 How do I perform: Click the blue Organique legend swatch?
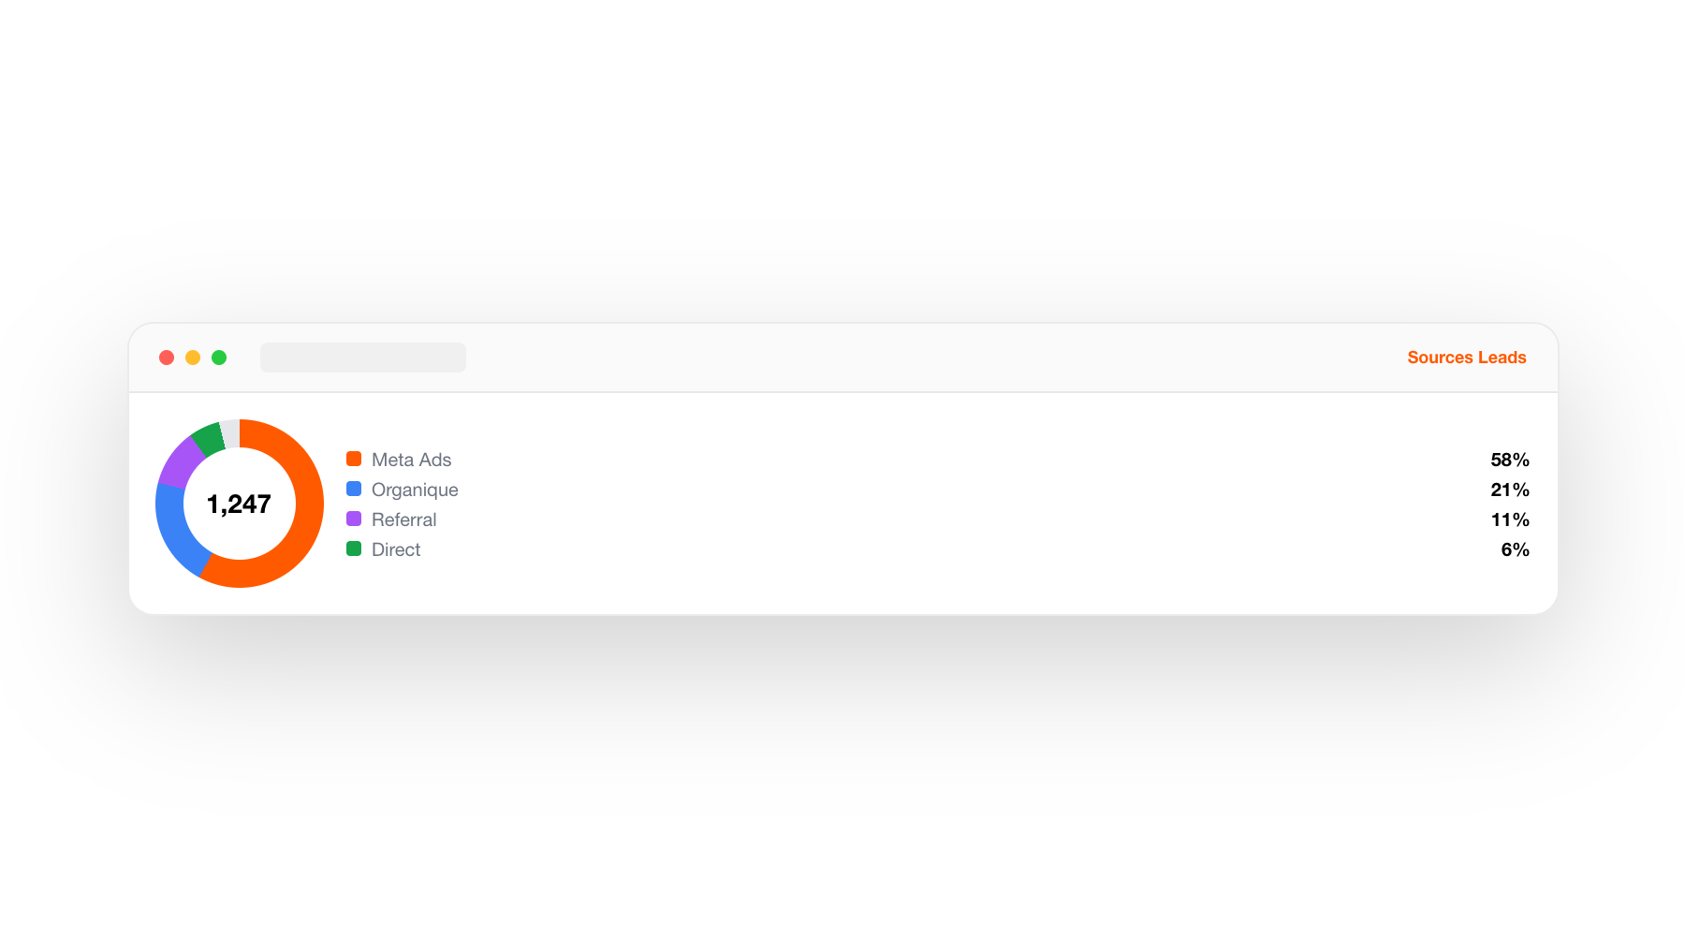354,489
